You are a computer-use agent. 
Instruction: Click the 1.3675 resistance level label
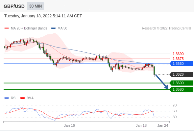click(x=178, y=59)
